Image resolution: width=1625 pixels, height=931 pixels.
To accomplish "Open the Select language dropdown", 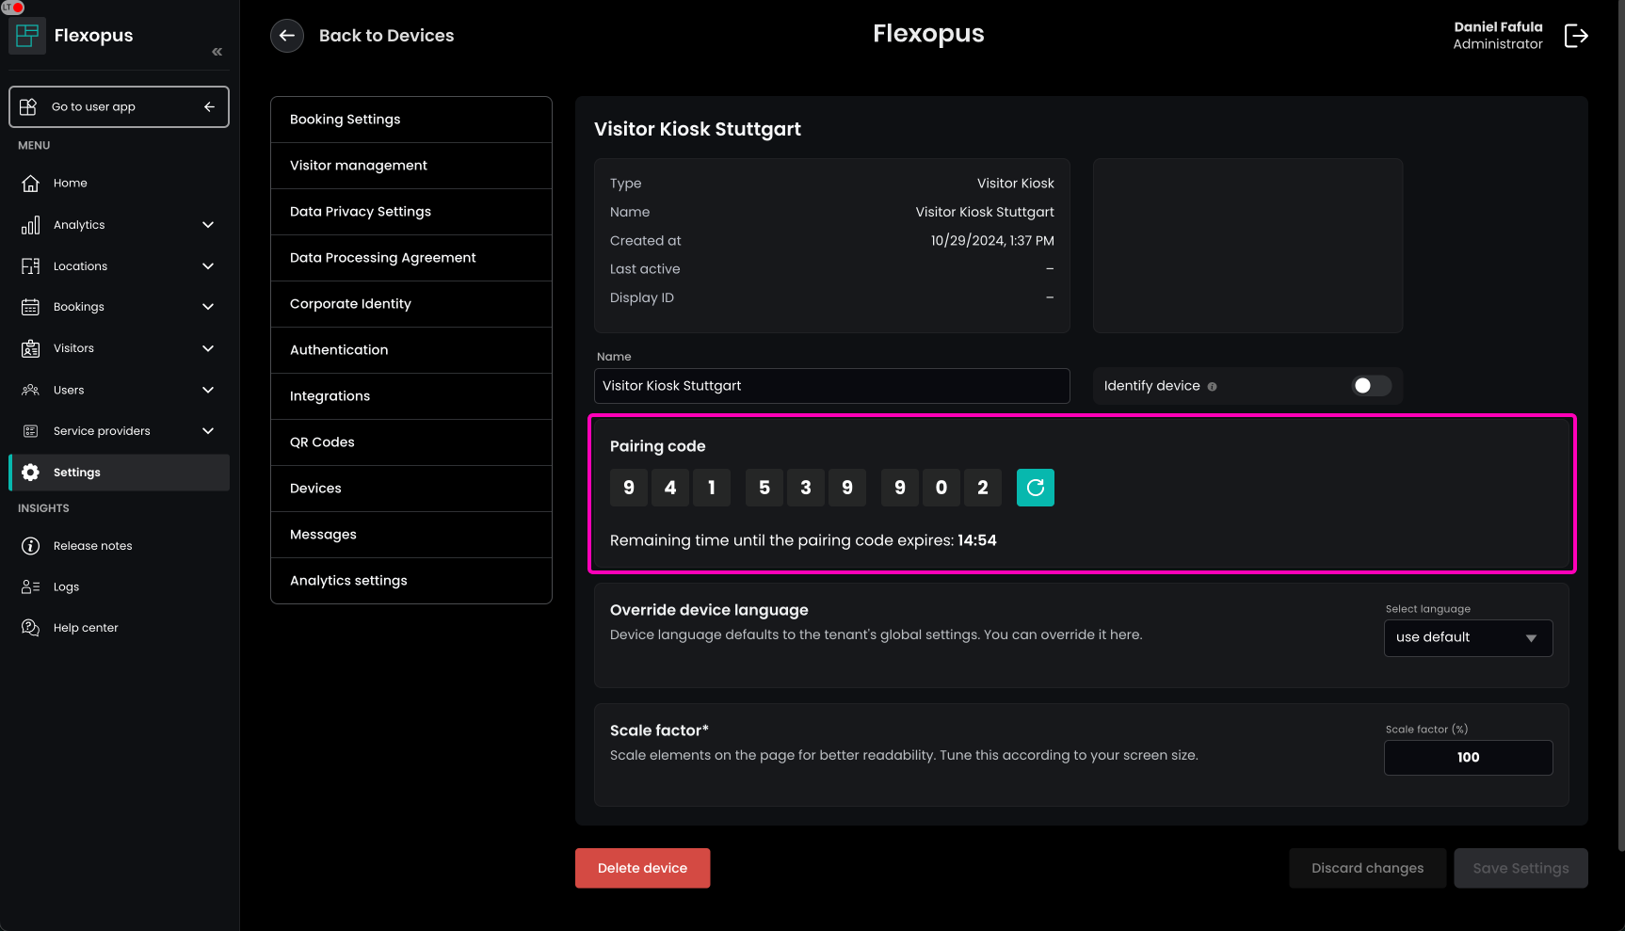I will click(x=1468, y=638).
